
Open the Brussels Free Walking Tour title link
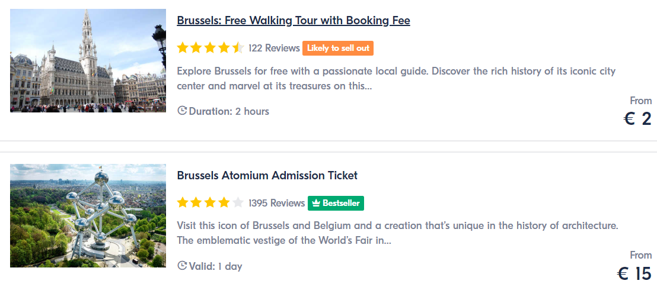294,21
